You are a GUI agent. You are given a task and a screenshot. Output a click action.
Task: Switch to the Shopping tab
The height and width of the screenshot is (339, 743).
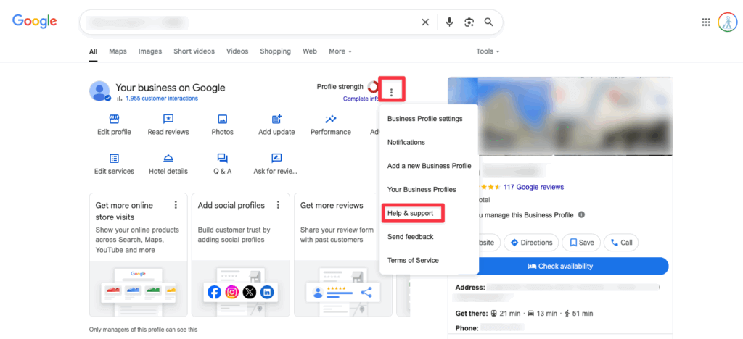[x=275, y=51]
